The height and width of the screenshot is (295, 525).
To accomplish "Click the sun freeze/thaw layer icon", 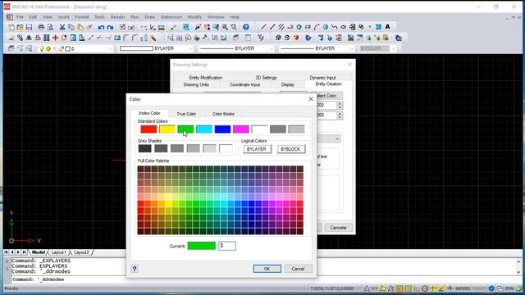I will pos(48,49).
